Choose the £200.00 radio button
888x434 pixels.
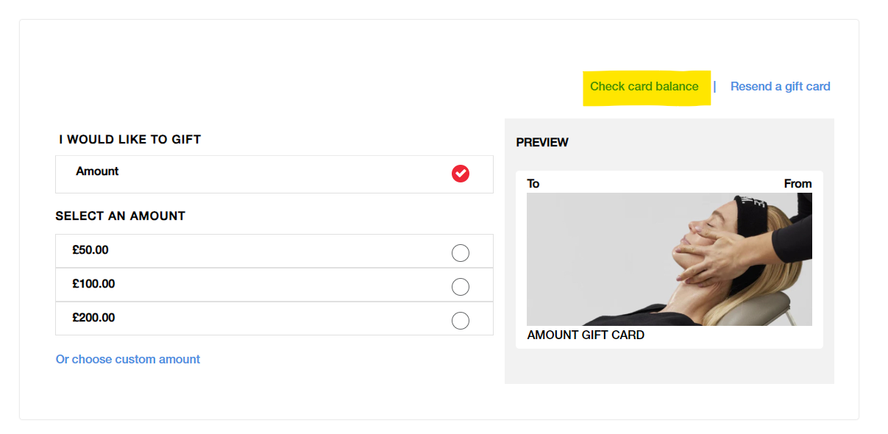pyautogui.click(x=461, y=321)
